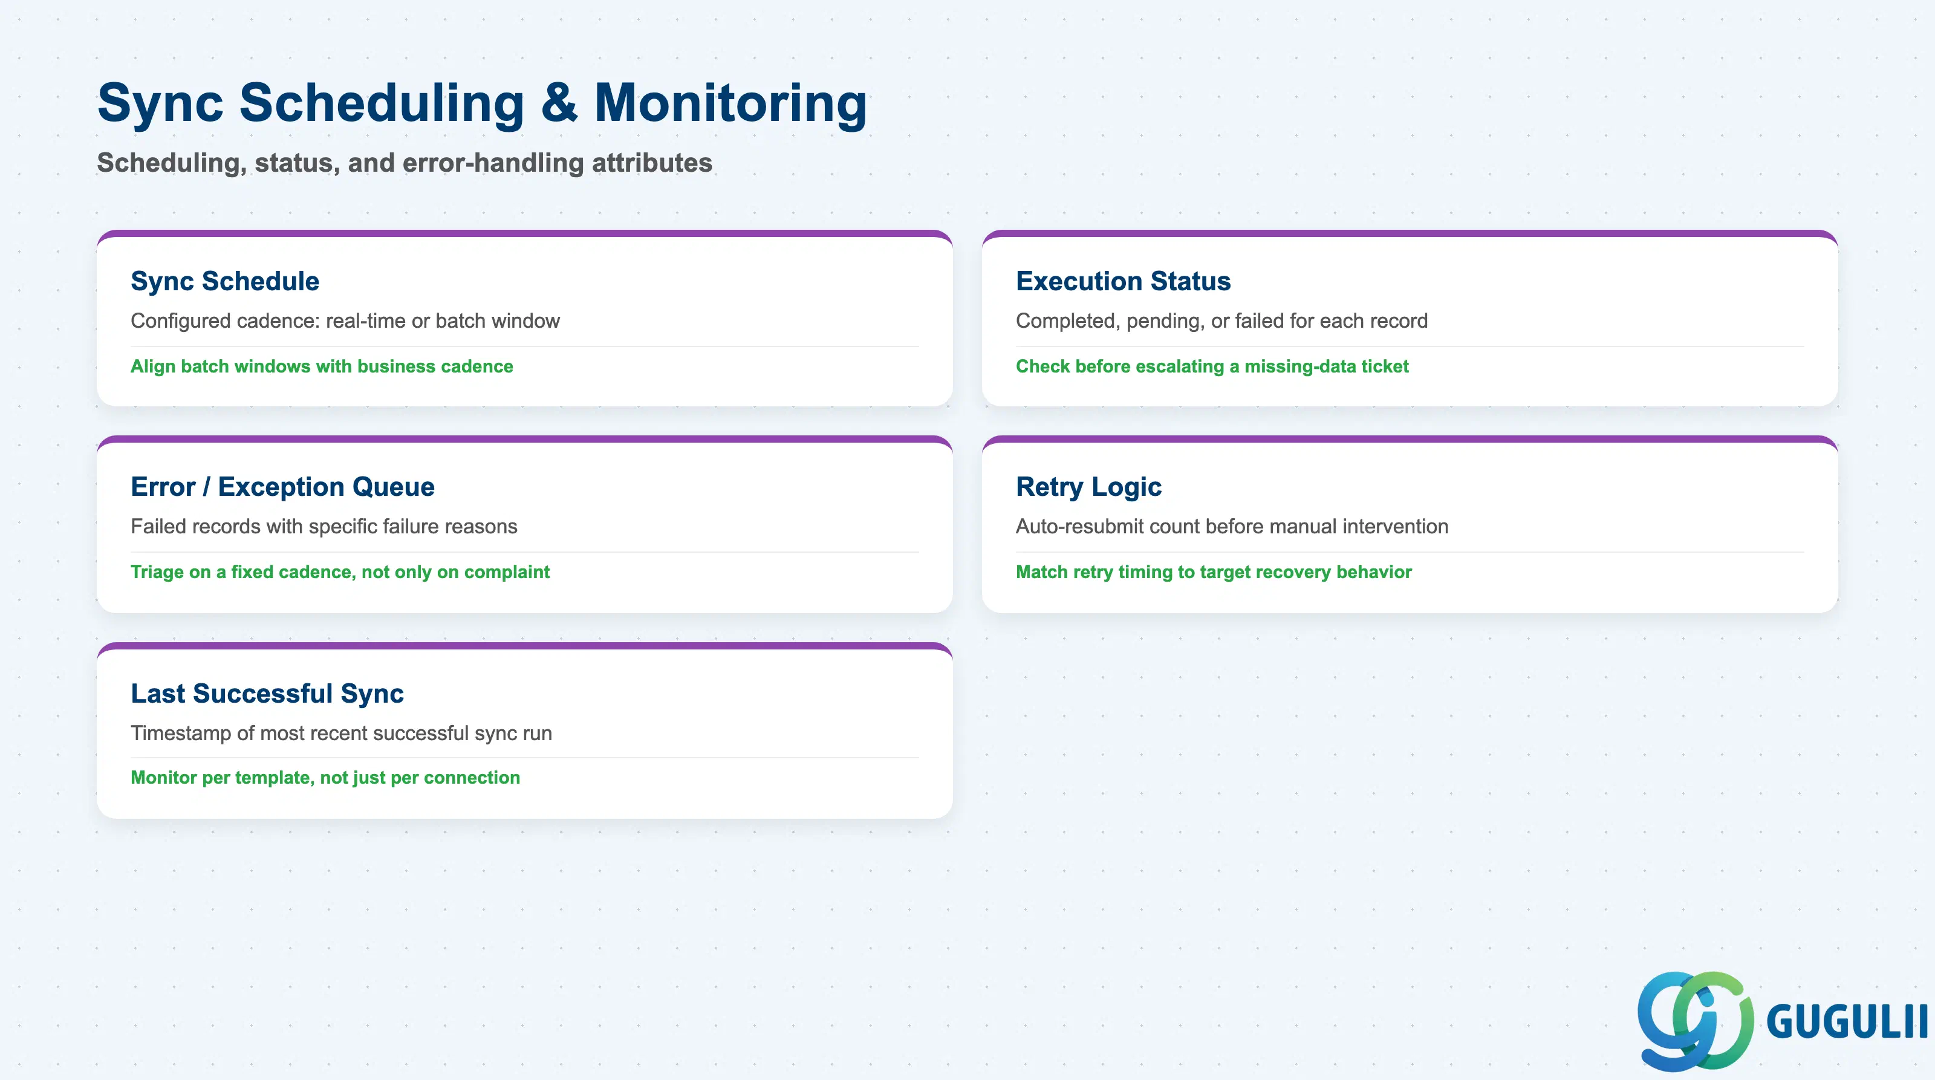Open the Error / Exception Queue heading
Viewport: 1935px width, 1080px height.
(282, 487)
